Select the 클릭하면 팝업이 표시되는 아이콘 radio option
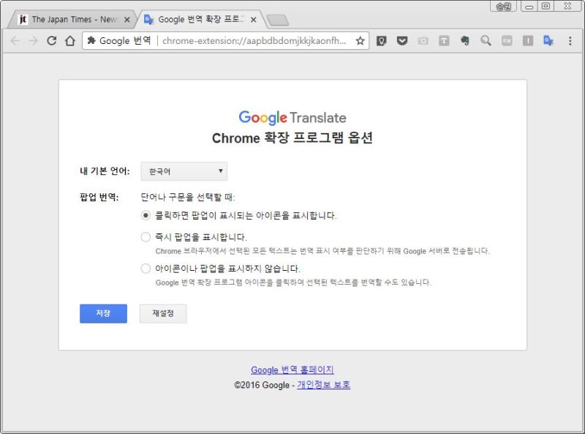The height and width of the screenshot is (434, 585). (146, 215)
